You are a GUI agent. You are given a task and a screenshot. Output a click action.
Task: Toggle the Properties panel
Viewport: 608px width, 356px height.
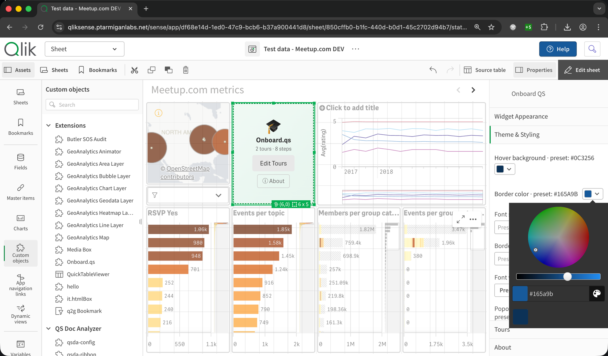click(534, 70)
